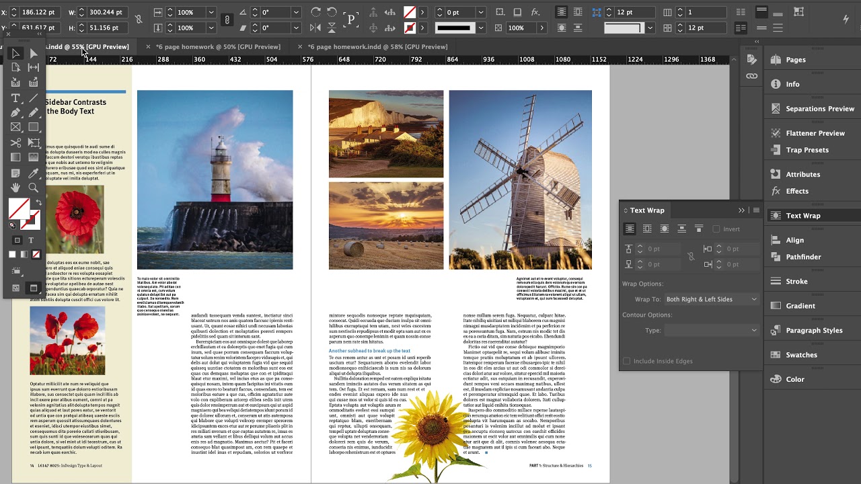
Task: Switch to the 6 page homework @ 50% tab
Action: 218,47
